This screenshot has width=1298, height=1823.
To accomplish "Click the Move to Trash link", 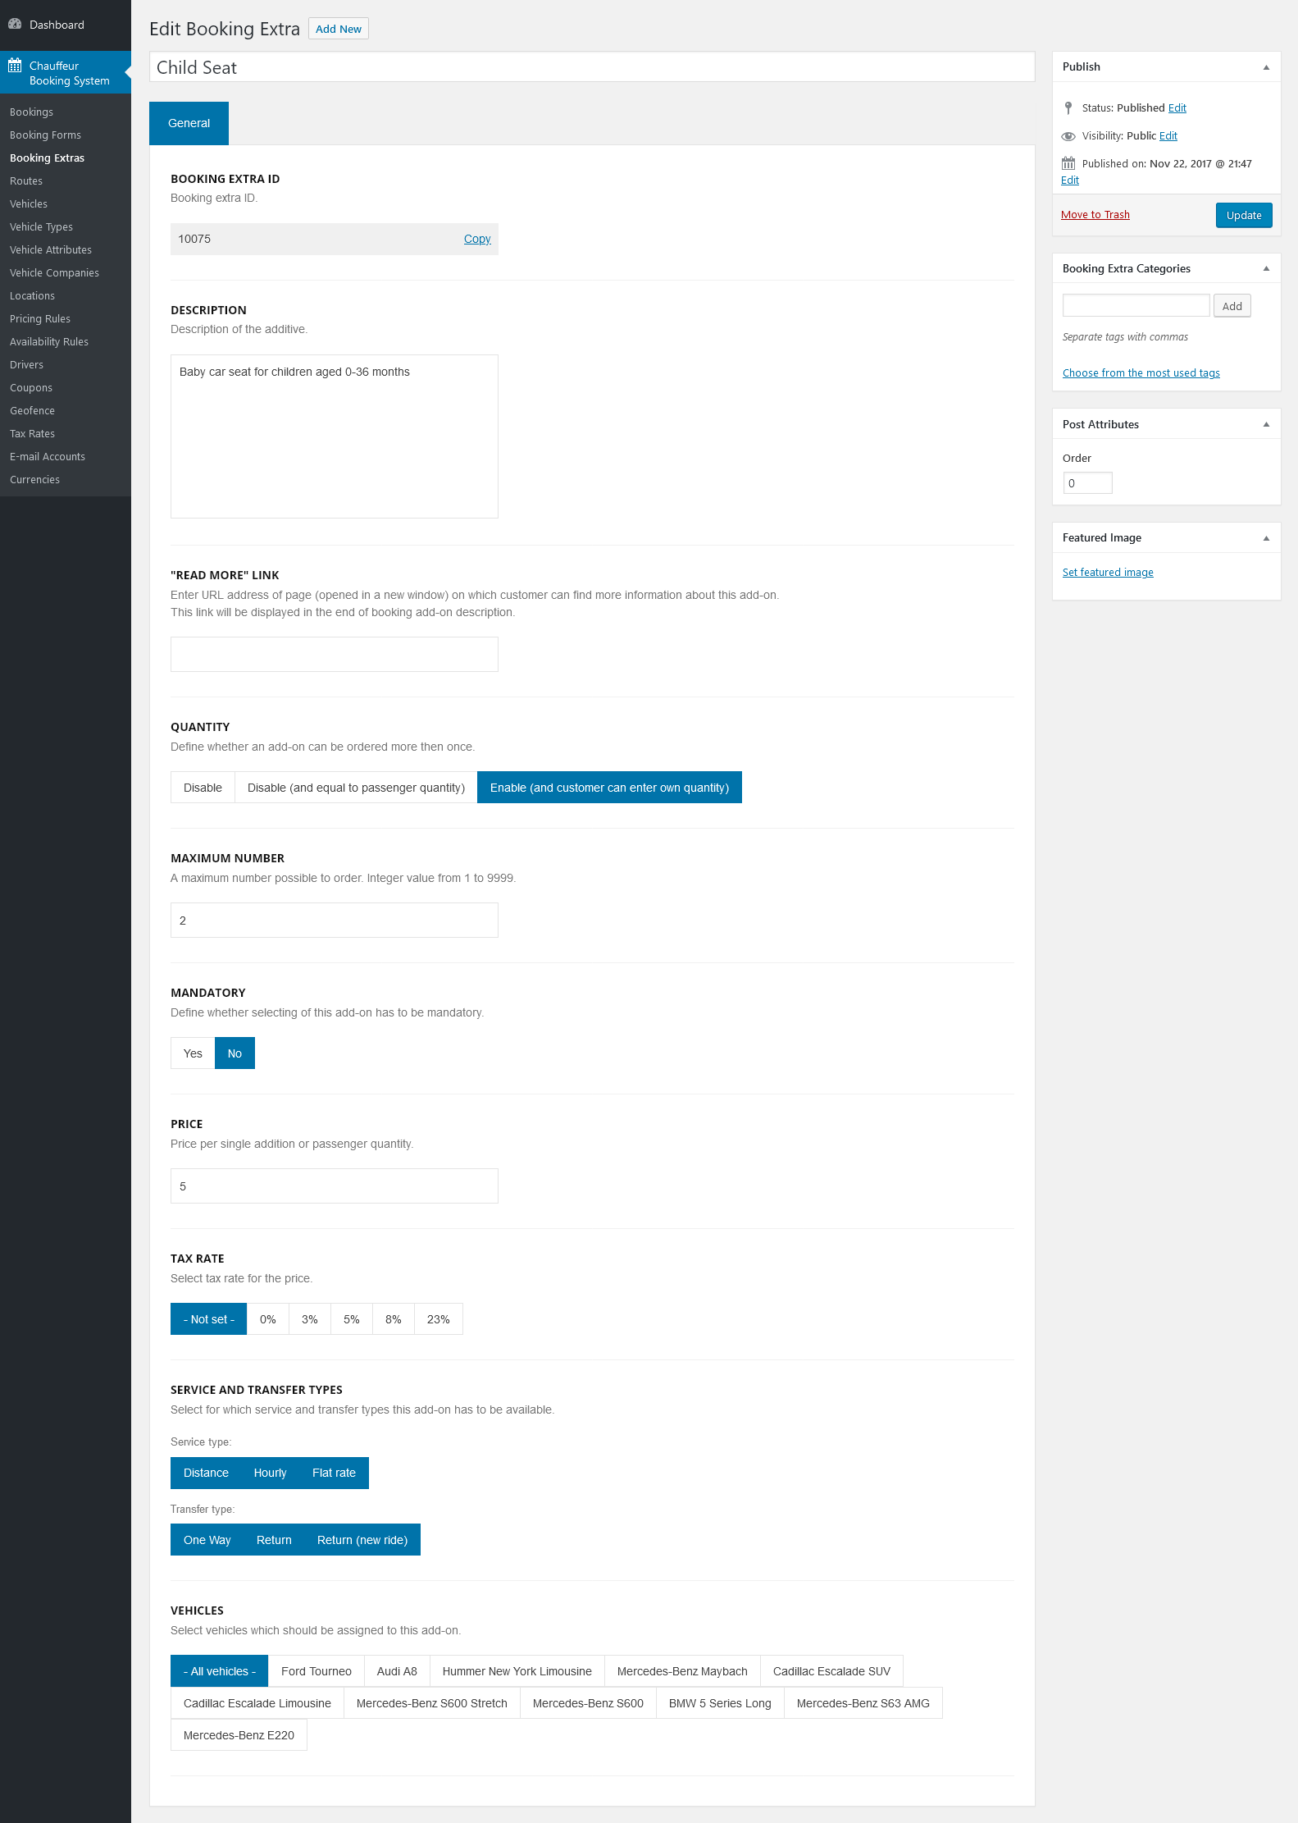I will tap(1095, 215).
